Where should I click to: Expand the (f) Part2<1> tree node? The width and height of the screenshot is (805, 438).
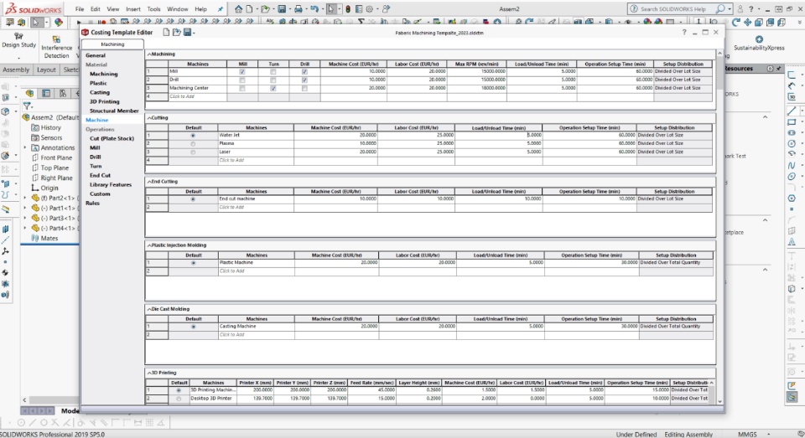coord(24,198)
